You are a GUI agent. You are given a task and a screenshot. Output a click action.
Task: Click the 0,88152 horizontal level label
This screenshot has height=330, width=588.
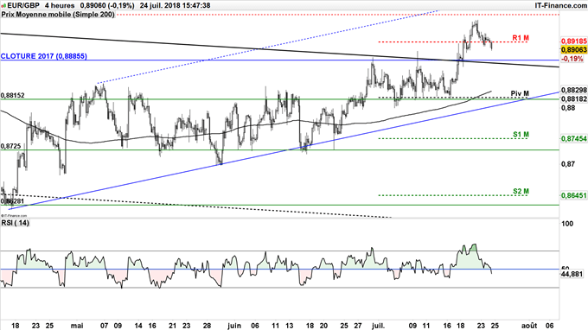pyautogui.click(x=12, y=96)
